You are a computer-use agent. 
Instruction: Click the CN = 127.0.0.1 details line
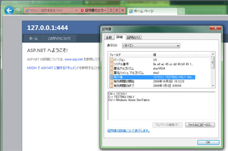tap(117, 94)
